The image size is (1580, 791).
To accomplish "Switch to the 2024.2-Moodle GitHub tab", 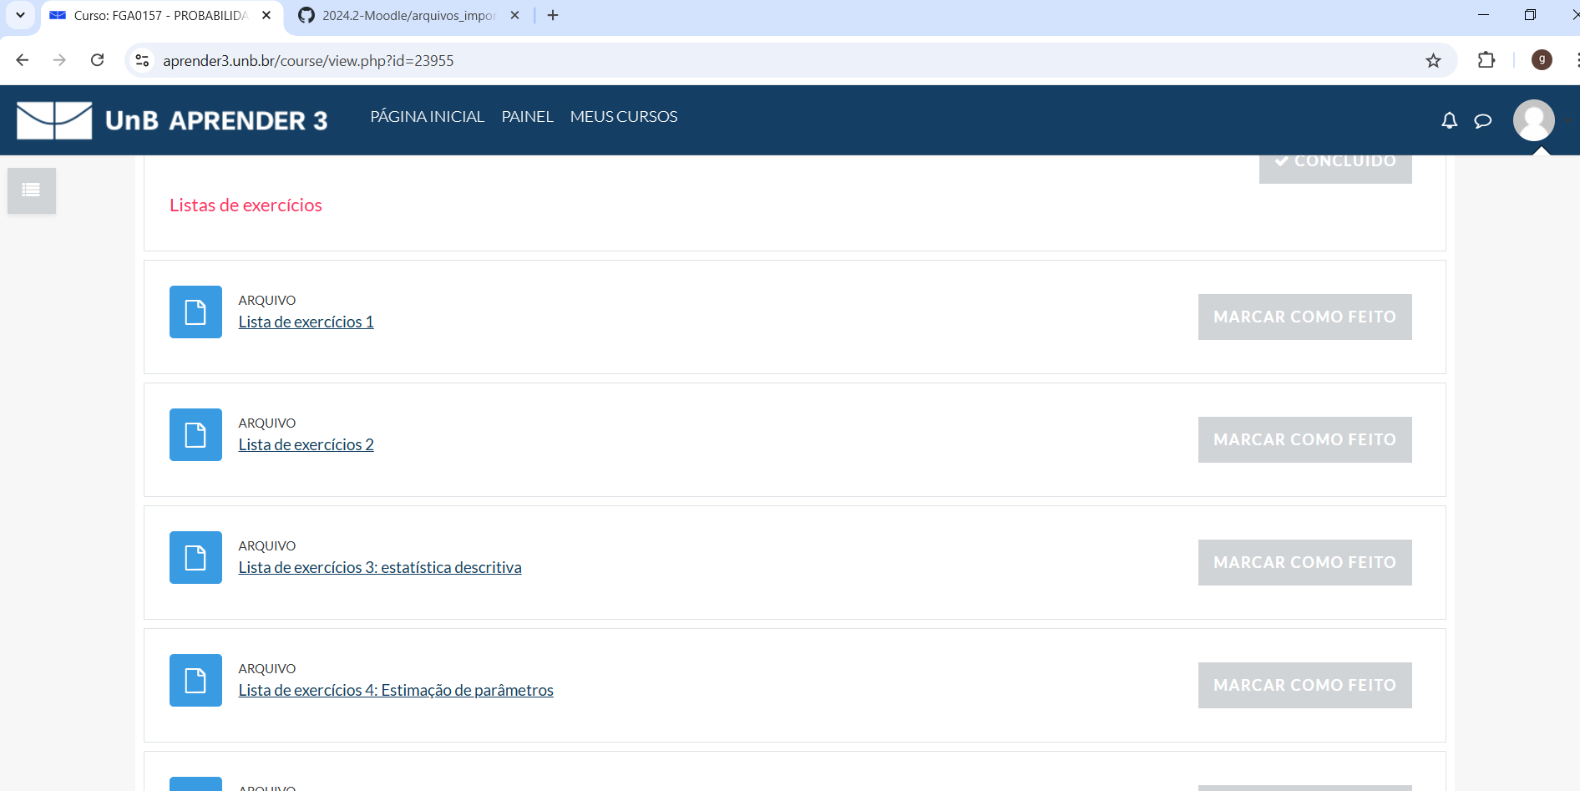I will click(x=409, y=15).
